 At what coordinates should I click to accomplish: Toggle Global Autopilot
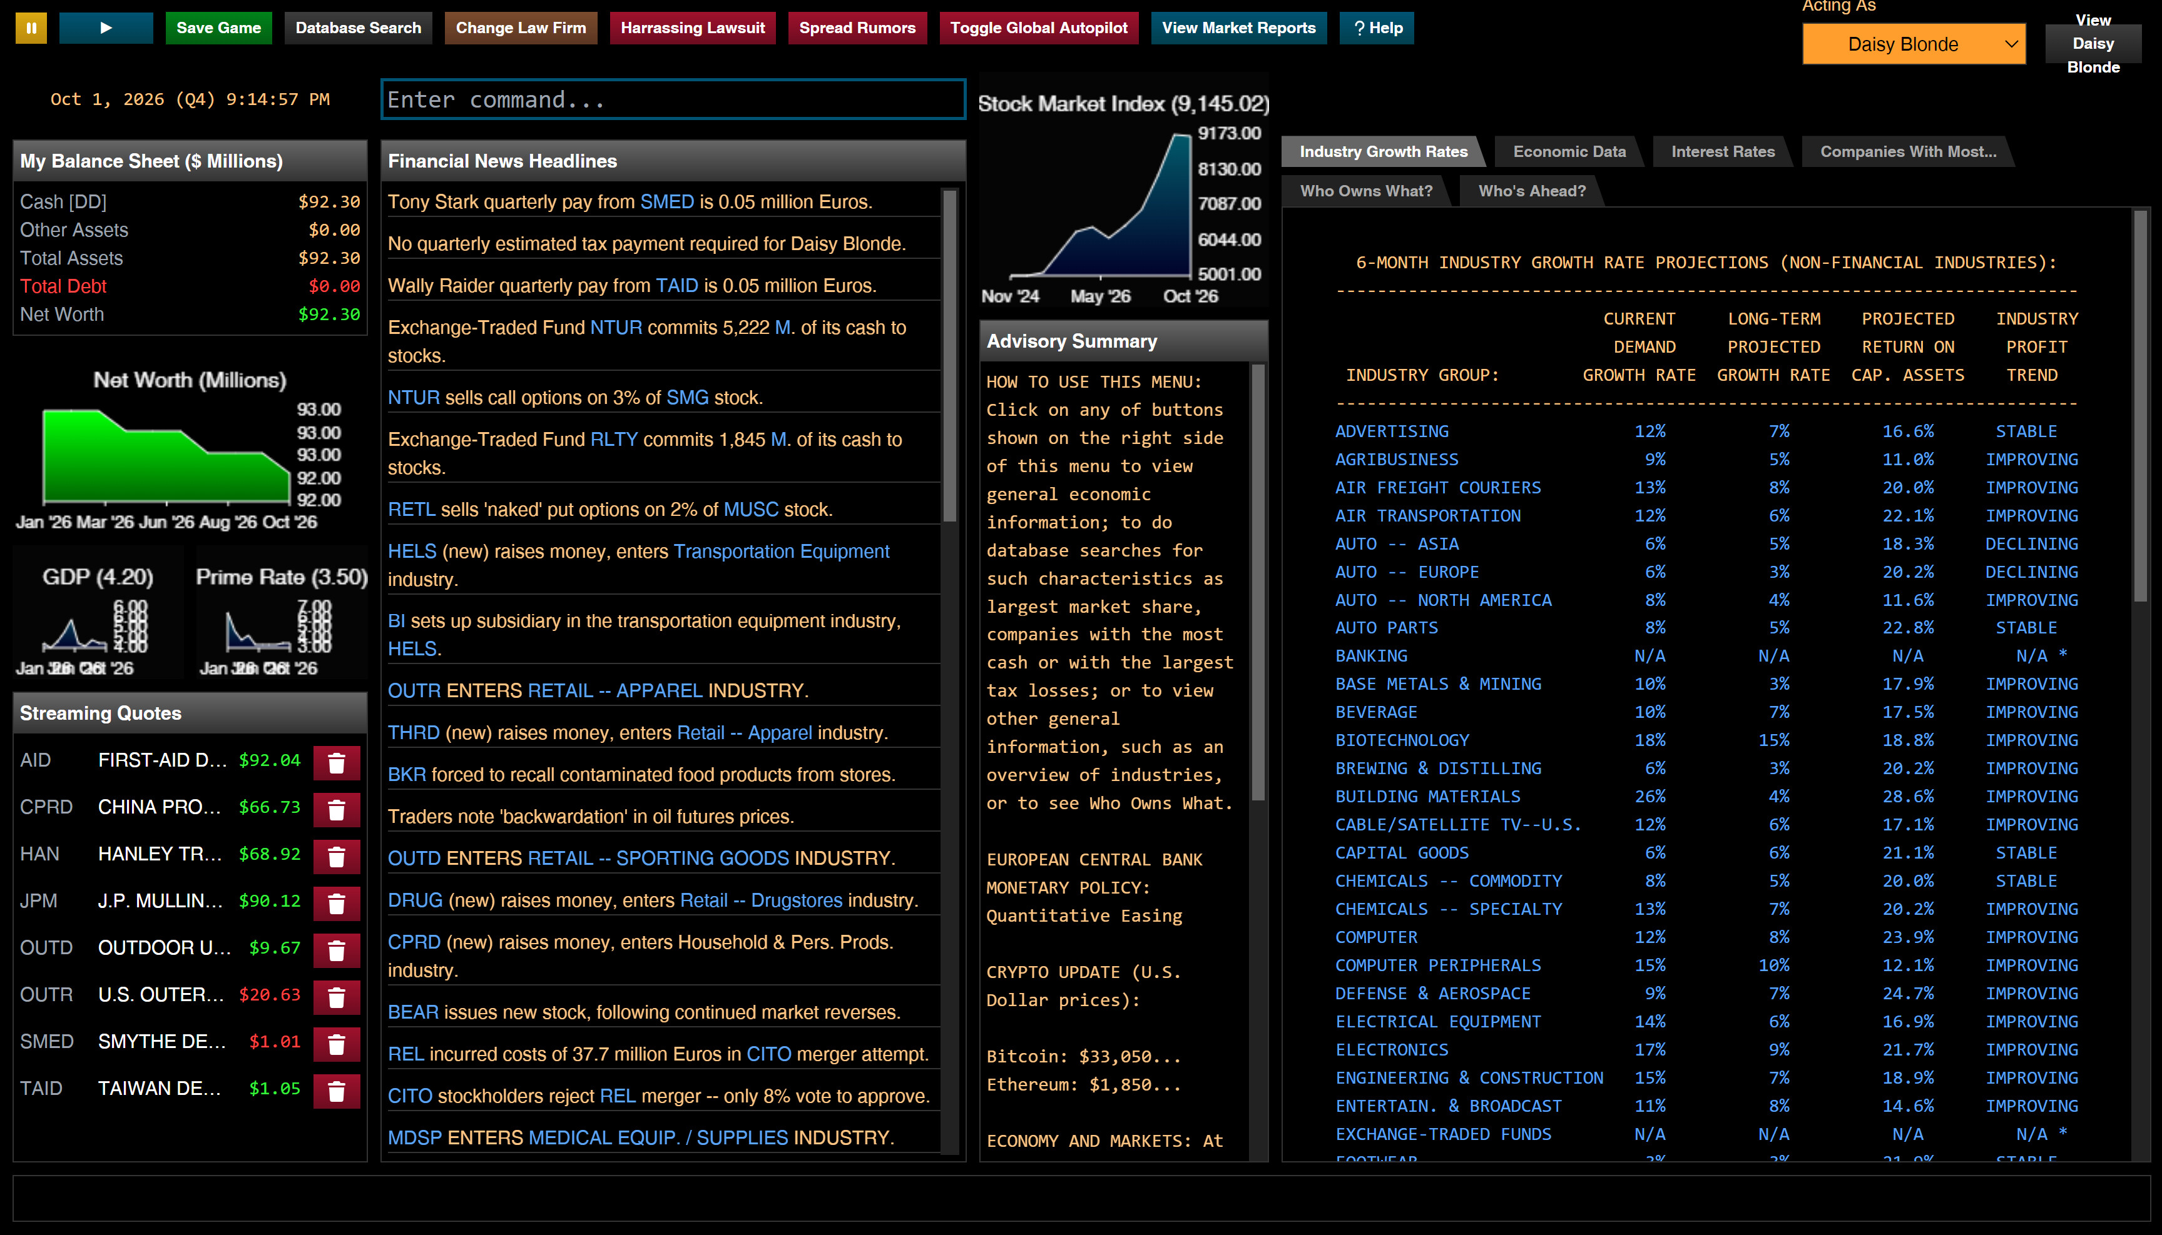1039,28
